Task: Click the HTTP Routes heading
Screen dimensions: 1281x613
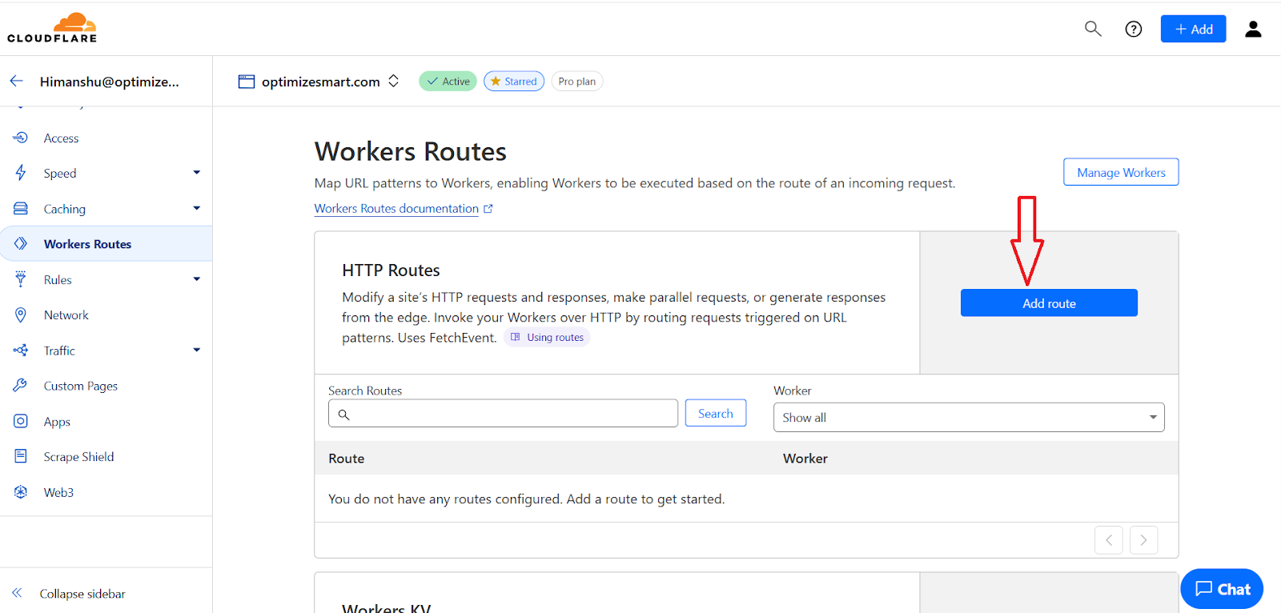Action: point(391,270)
